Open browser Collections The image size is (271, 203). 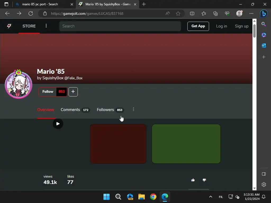tap(215, 13)
